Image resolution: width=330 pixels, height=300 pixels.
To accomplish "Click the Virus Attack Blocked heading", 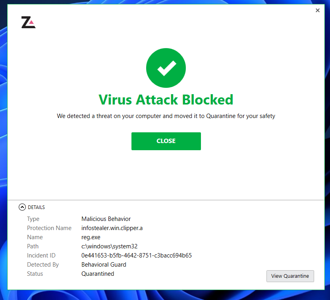I will [166, 99].
